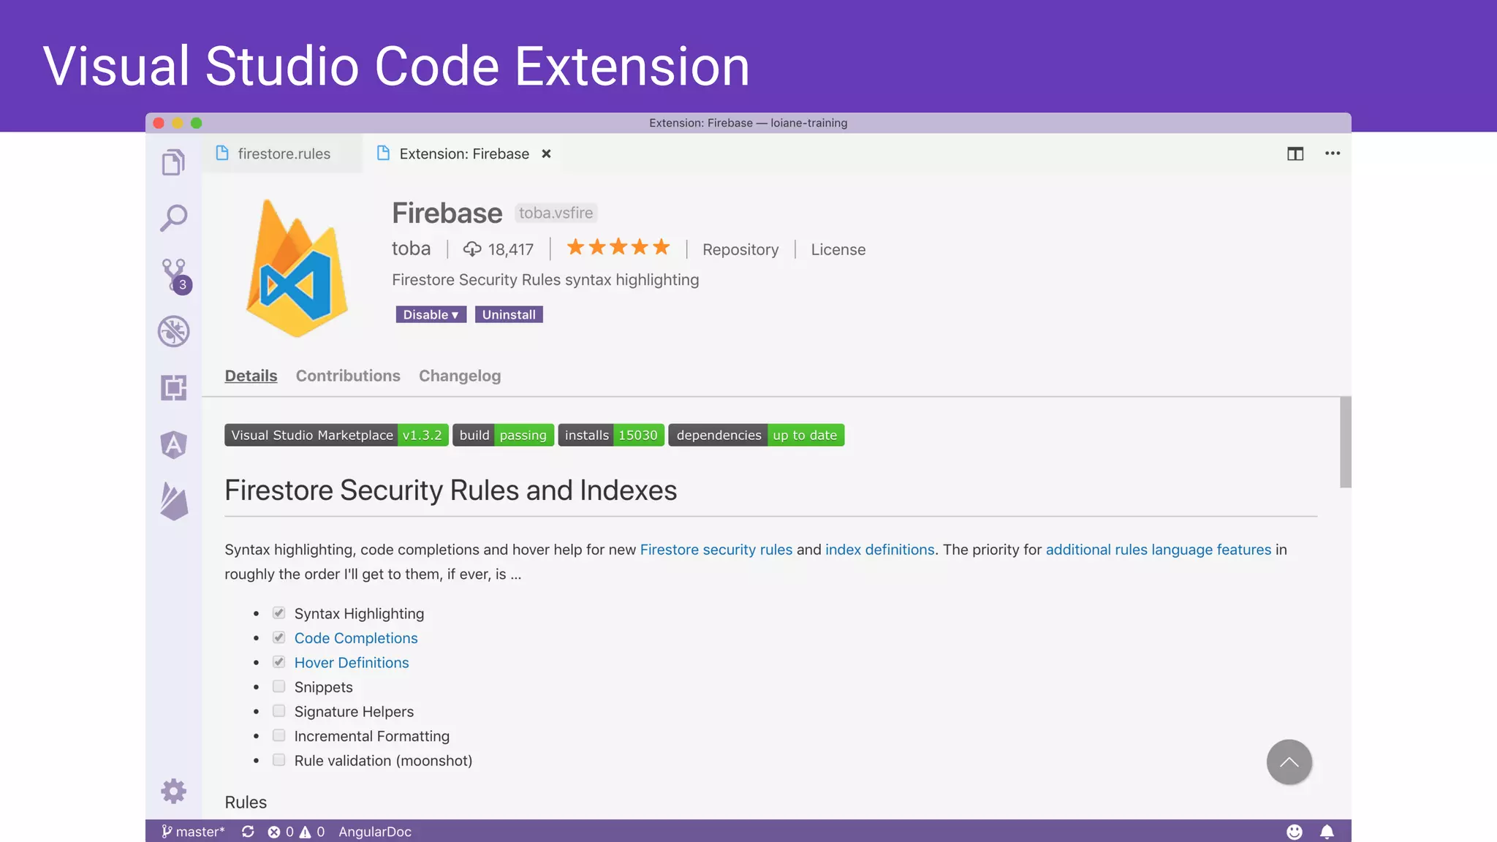The width and height of the screenshot is (1497, 842).
Task: Click the errors count icon in status bar
Action: pyautogui.click(x=274, y=832)
